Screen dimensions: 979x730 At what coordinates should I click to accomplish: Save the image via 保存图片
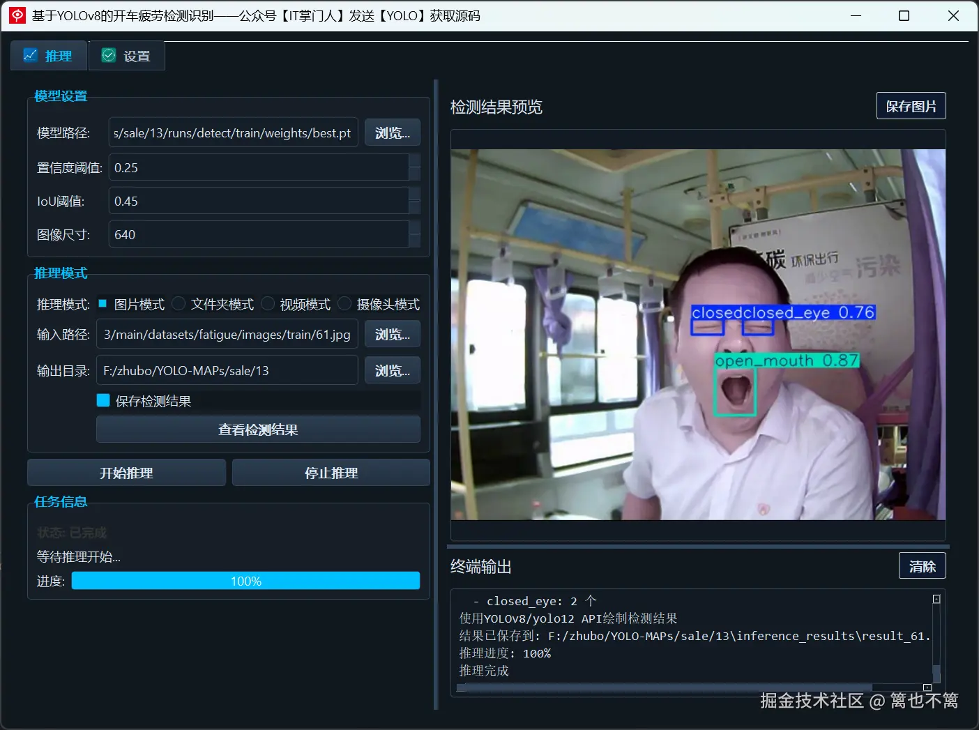pyautogui.click(x=911, y=106)
